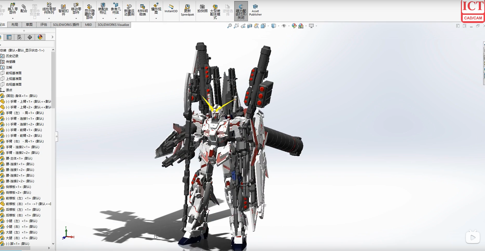
Task: Take a Snapshot (拍快照)
Action: 202,8
